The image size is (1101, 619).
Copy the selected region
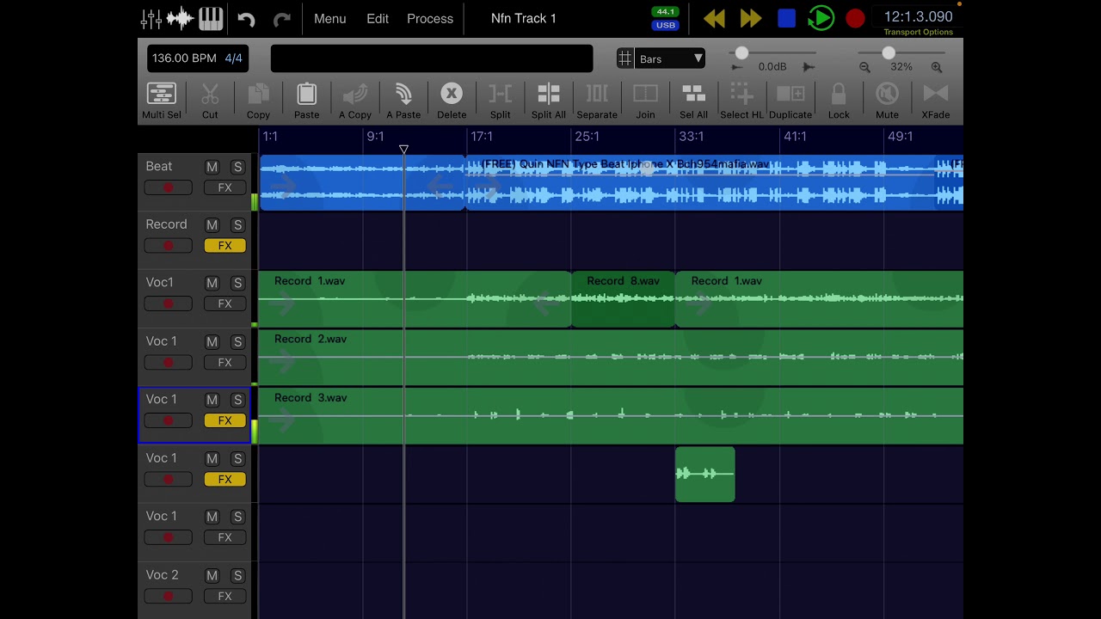point(258,101)
